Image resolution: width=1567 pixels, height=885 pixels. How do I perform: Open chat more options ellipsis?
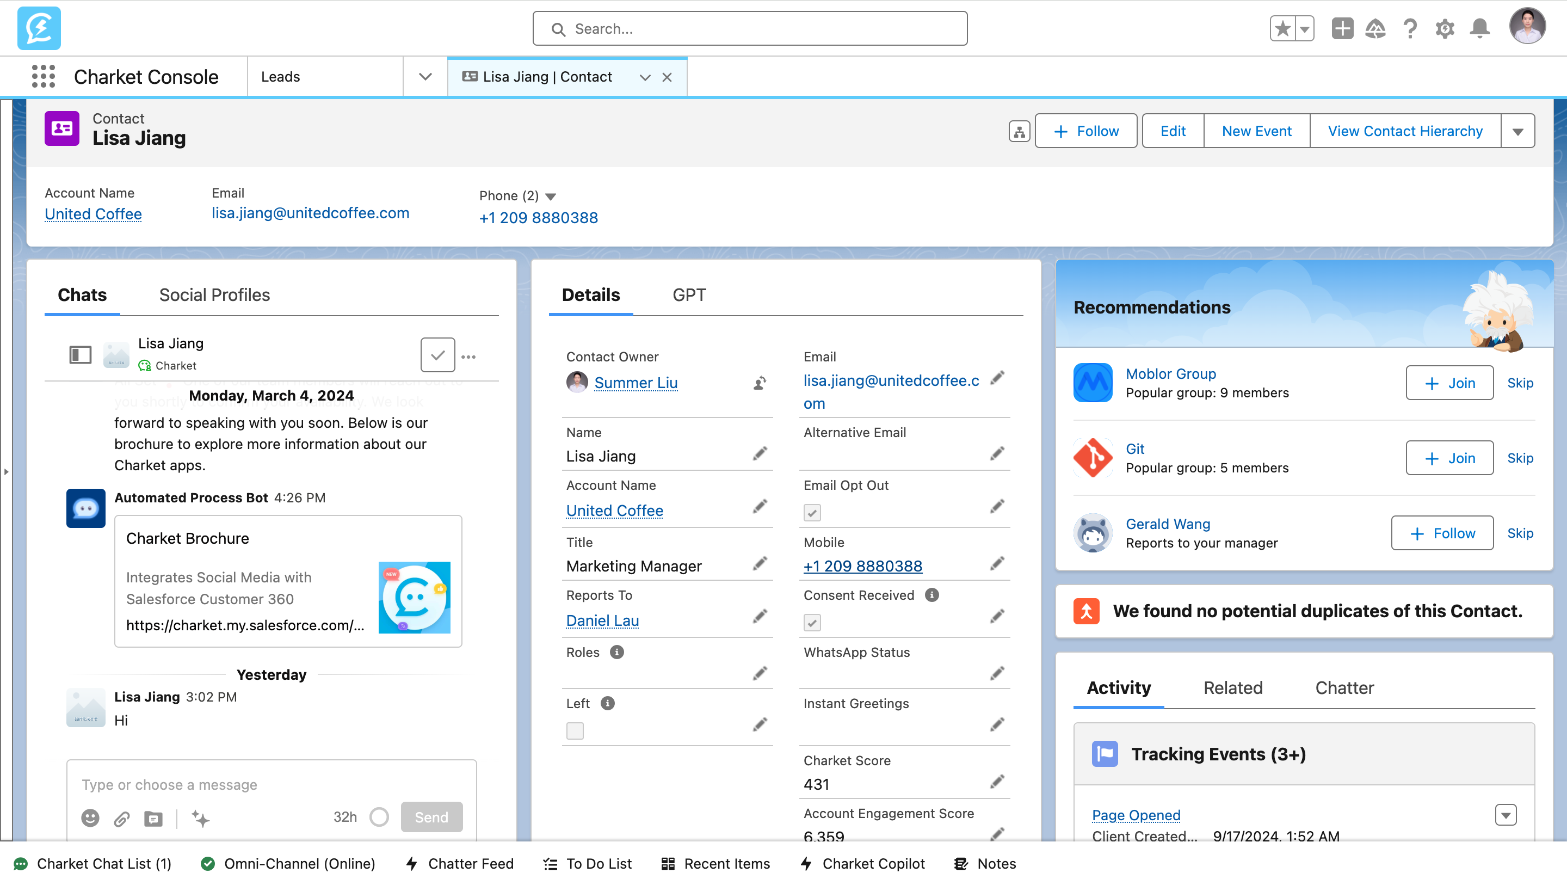pyautogui.click(x=468, y=357)
